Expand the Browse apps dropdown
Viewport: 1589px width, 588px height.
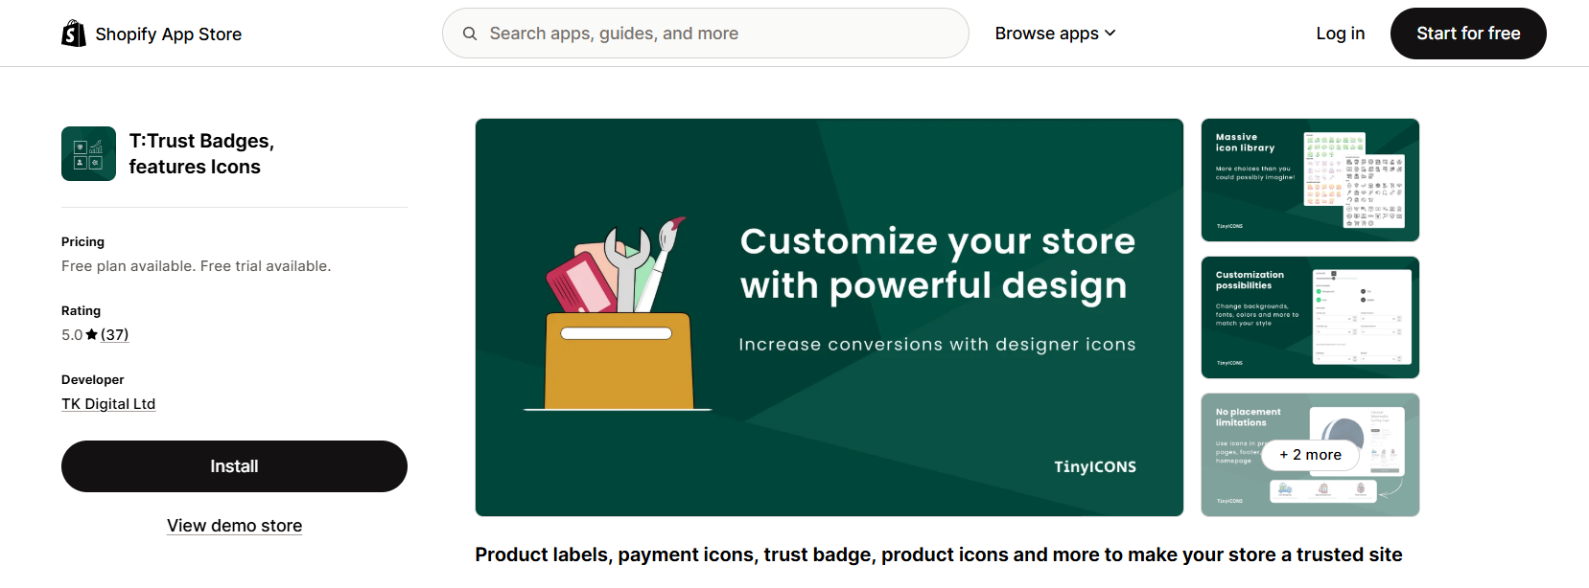pos(1055,34)
